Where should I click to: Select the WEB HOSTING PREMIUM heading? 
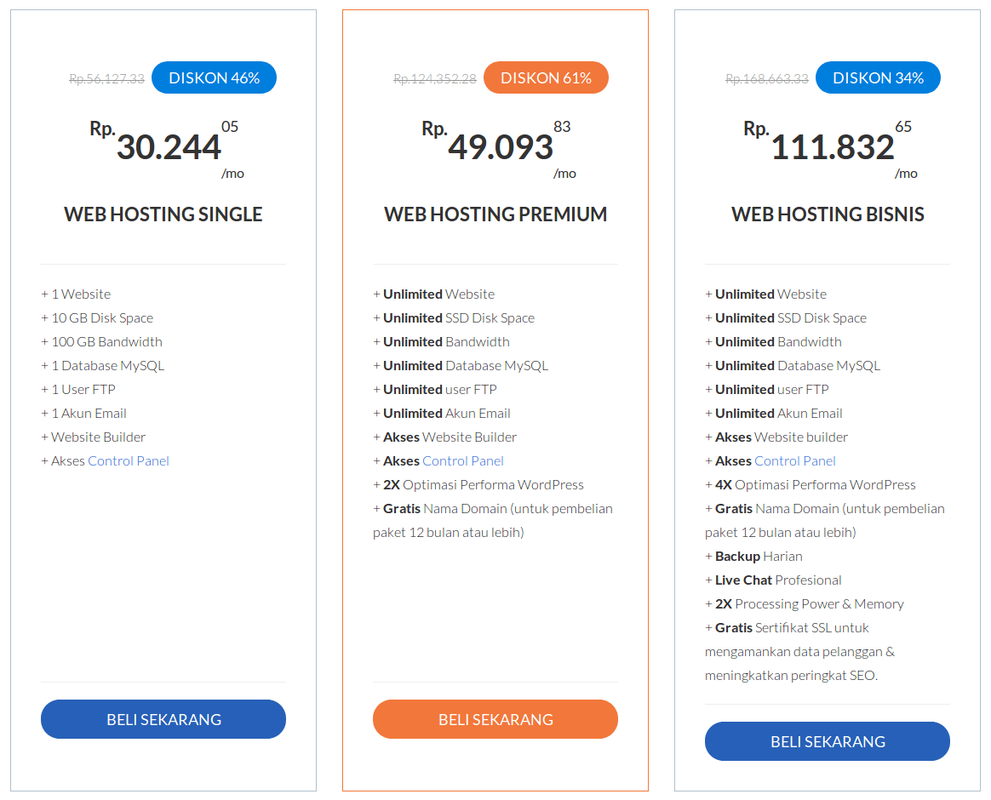coord(495,214)
